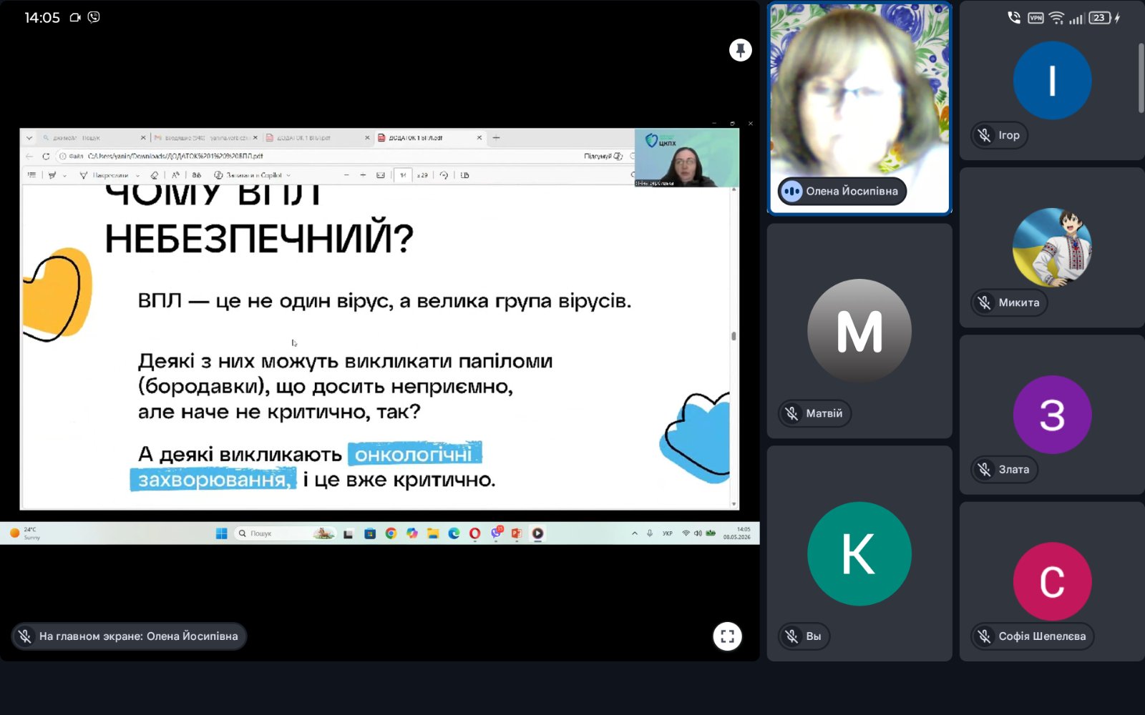Viewport: 1145px width, 715px height.
Task: Start read aloud in the PDF toolbar
Action: coord(175,175)
